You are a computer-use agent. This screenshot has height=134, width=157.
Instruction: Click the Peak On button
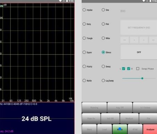91,118
